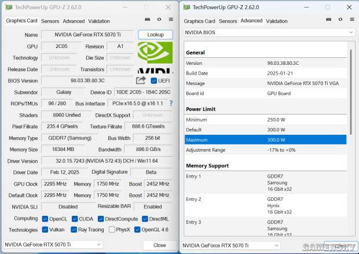The height and width of the screenshot is (254, 359).
Task: Click the Bus Width 256 bit field
Action: [152, 138]
